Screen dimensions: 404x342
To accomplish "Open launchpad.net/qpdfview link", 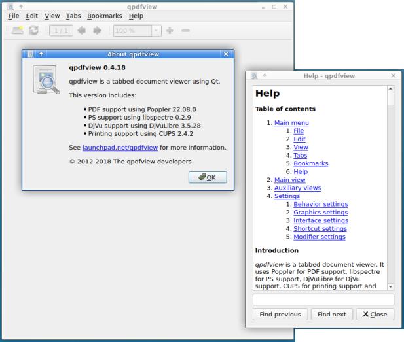I will tap(120, 148).
